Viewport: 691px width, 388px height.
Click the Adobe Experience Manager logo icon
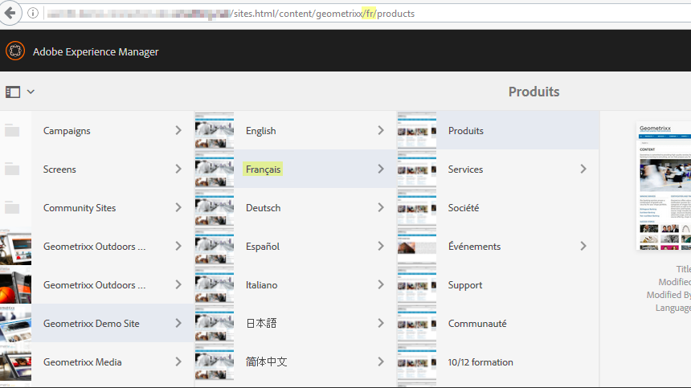point(15,51)
